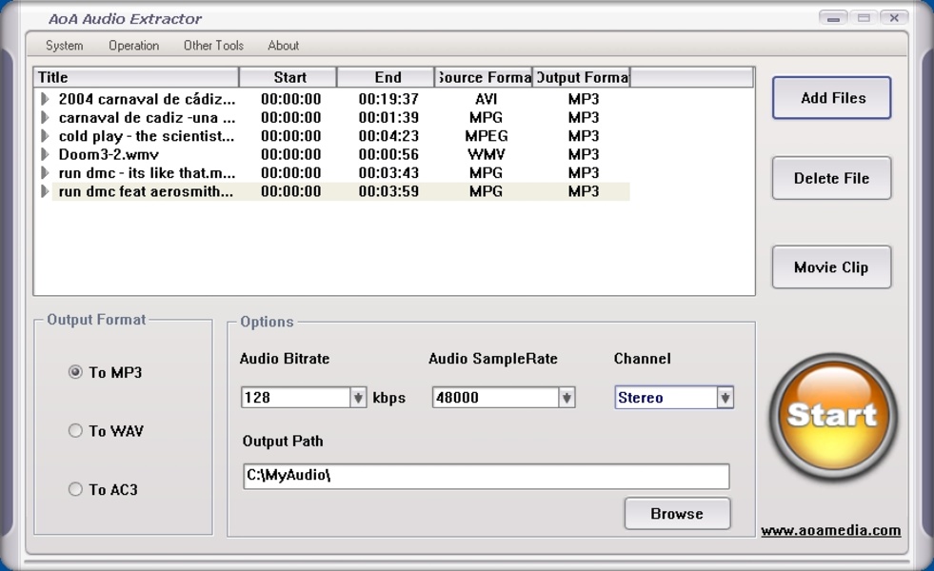
Task: Click arrow icon beside cold play - the scientist
Action: coord(45,136)
